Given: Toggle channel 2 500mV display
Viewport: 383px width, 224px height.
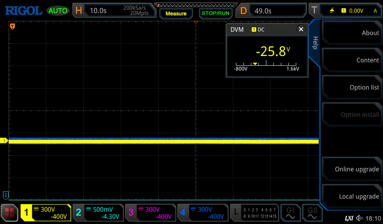Looking at the screenshot, I should pyautogui.click(x=98, y=213).
